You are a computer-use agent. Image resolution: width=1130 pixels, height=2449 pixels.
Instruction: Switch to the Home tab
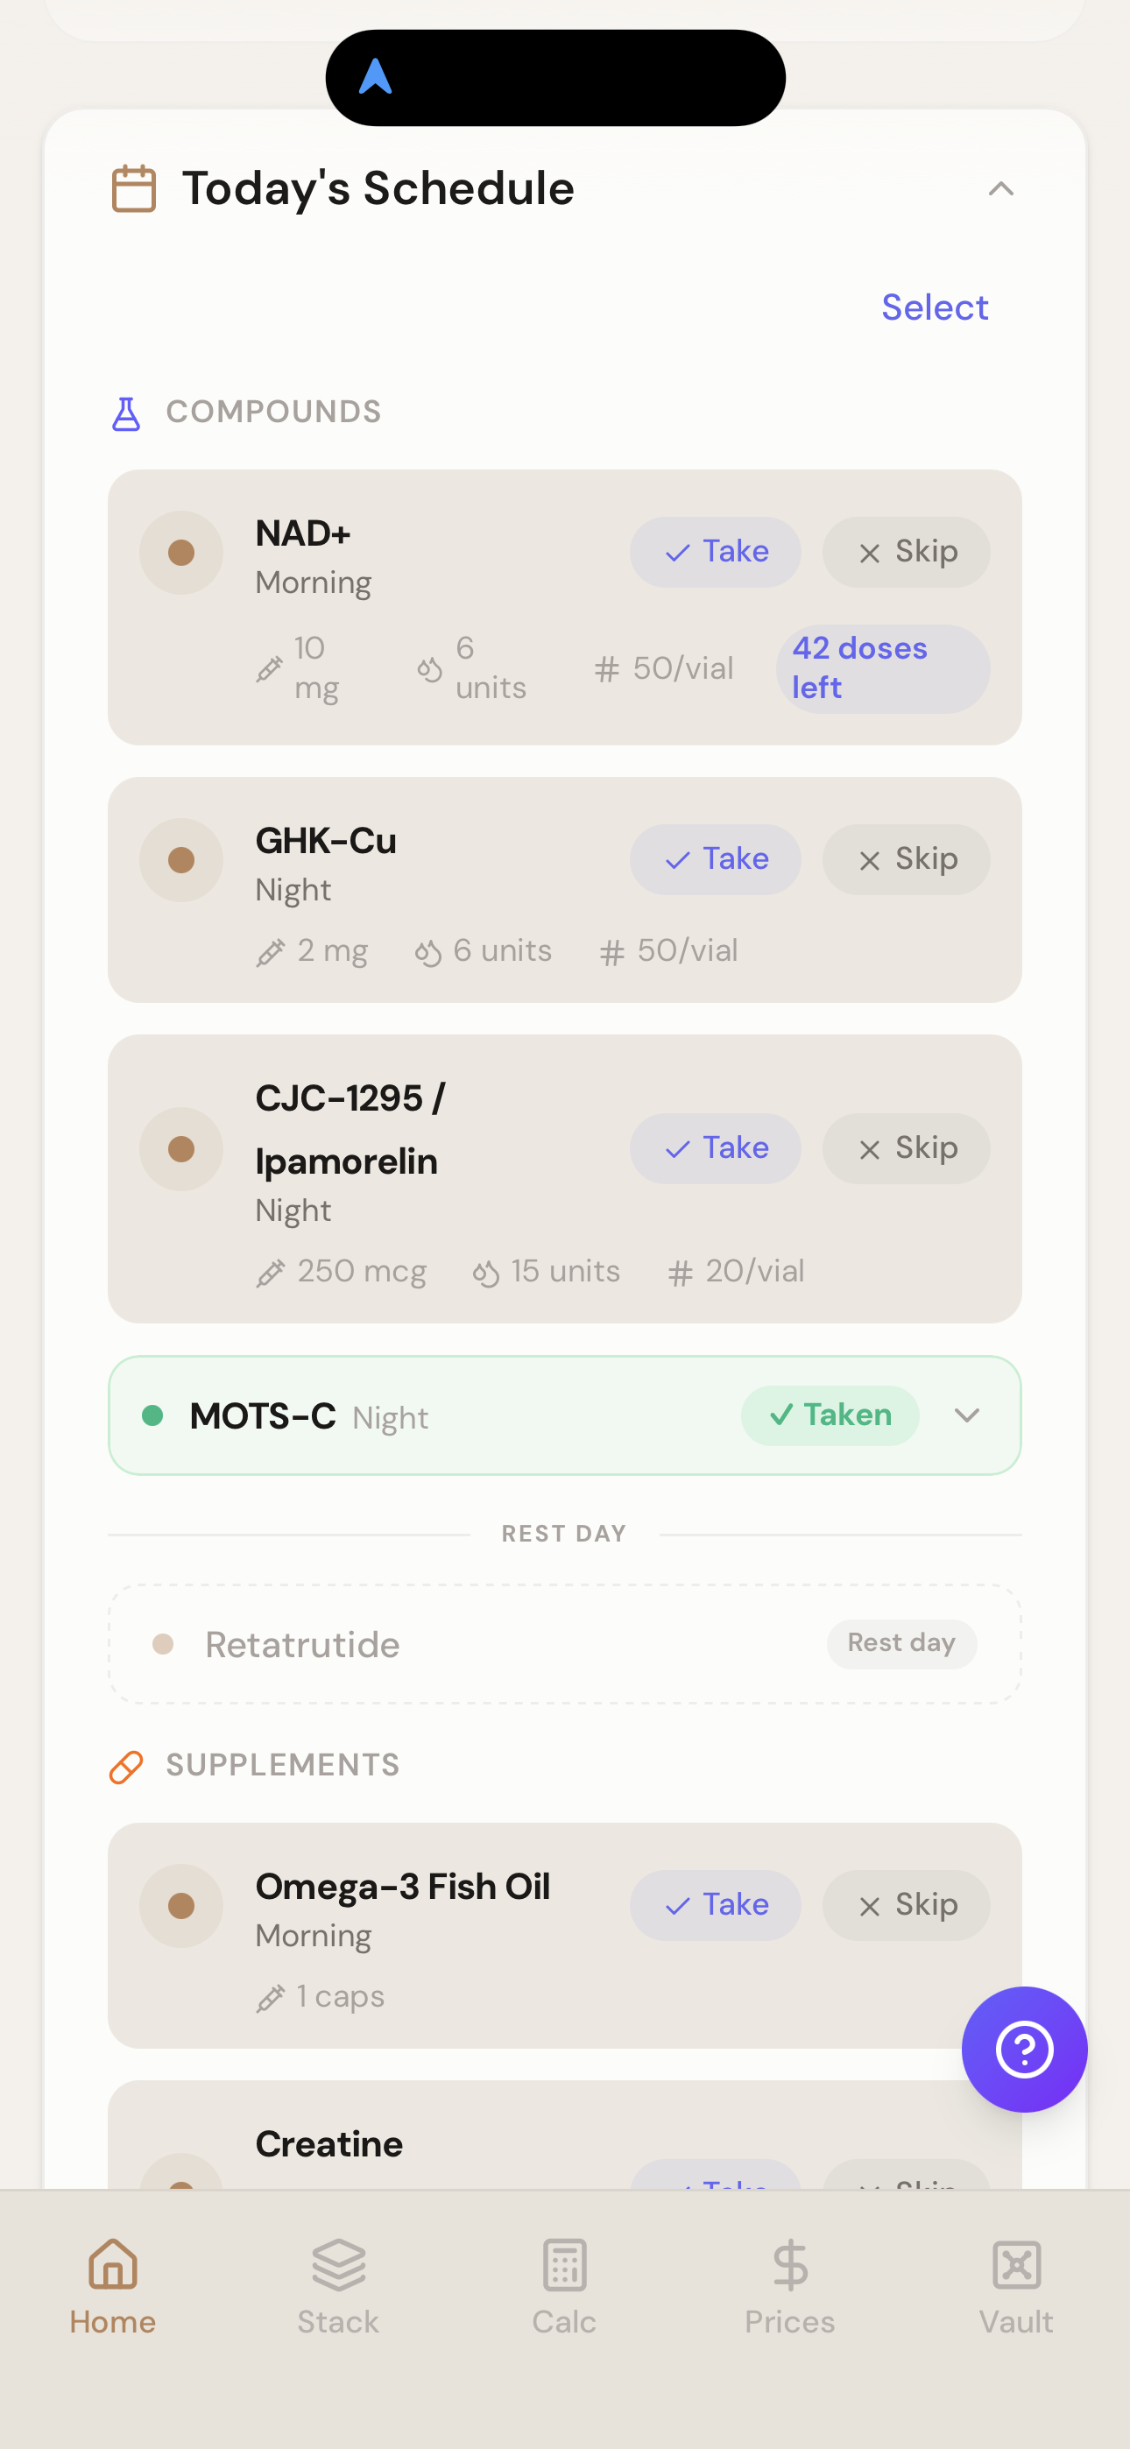113,2283
